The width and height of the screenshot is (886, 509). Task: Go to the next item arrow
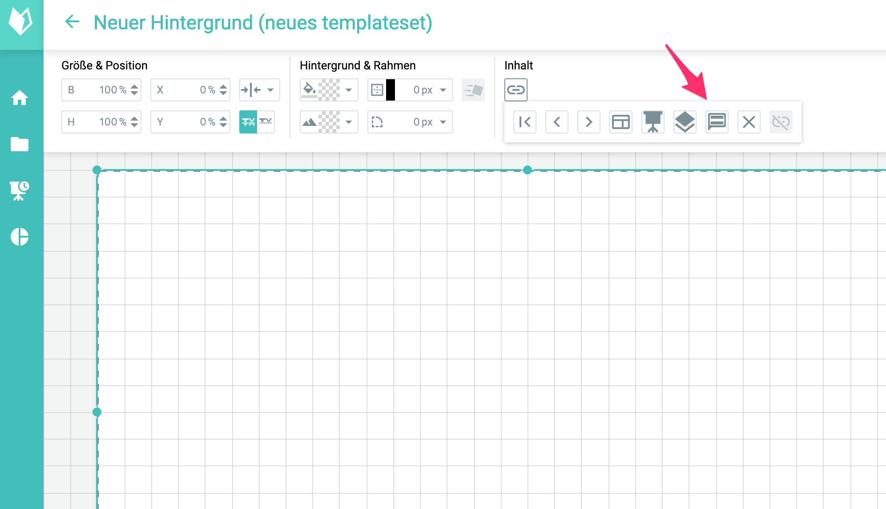click(x=589, y=122)
